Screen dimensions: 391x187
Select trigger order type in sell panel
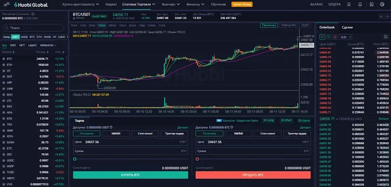pos(297,133)
